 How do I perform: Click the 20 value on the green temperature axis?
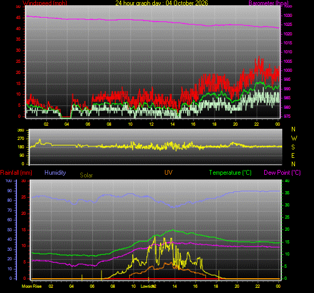(287, 229)
